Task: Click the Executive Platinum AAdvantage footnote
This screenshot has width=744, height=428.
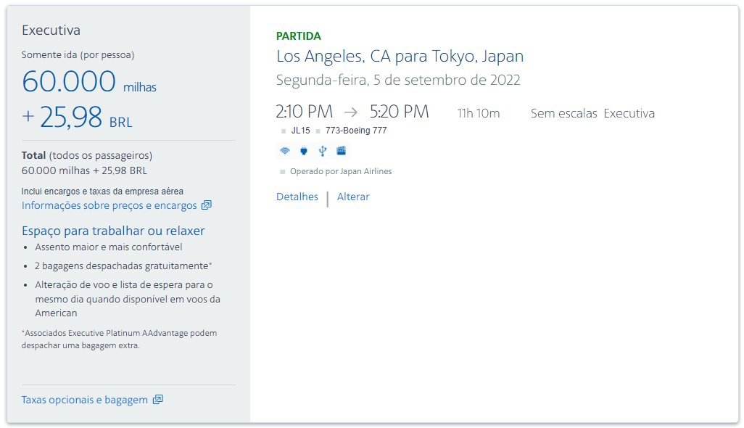Action: pos(119,339)
